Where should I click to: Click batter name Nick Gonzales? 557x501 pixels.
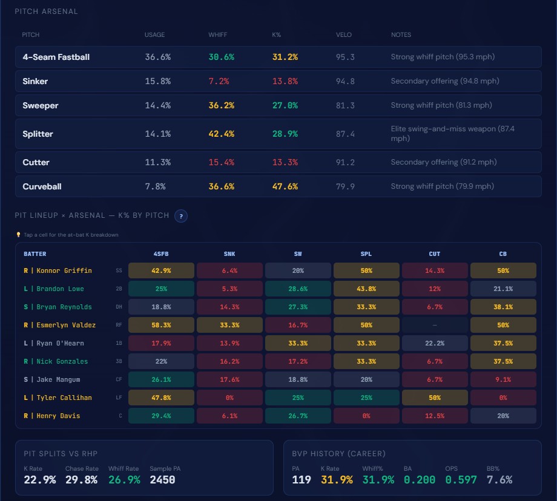[62, 361]
